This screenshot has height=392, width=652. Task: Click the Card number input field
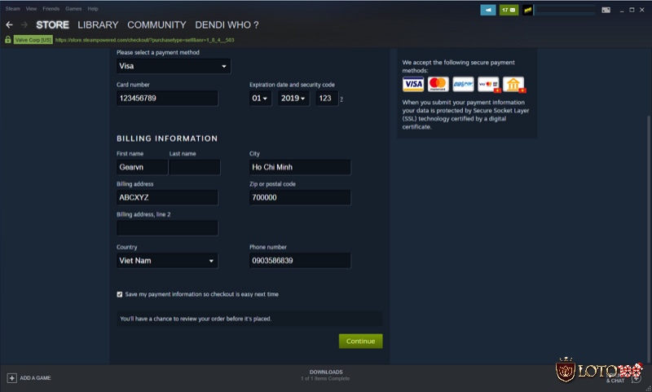click(x=167, y=99)
